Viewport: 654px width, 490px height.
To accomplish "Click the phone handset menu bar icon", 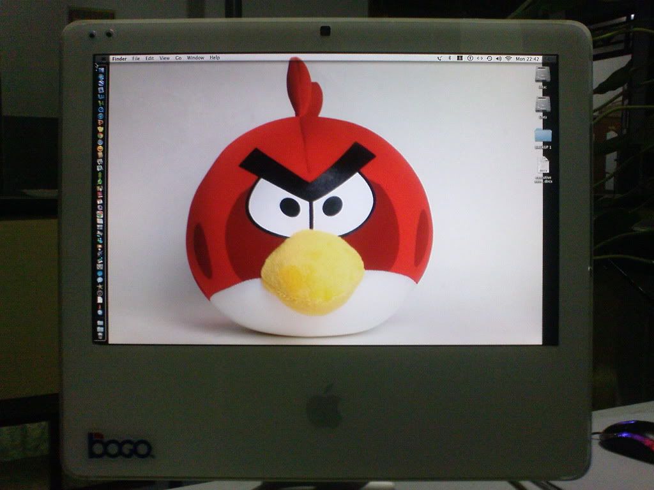I will pyautogui.click(x=439, y=59).
